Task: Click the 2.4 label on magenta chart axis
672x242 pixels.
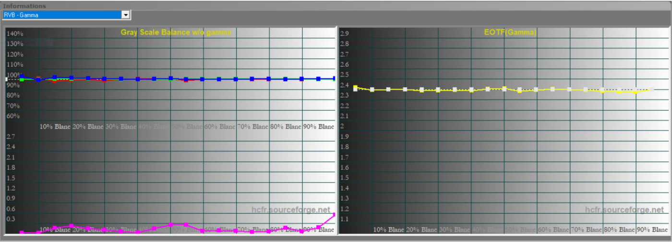Action: pyautogui.click(x=11, y=147)
